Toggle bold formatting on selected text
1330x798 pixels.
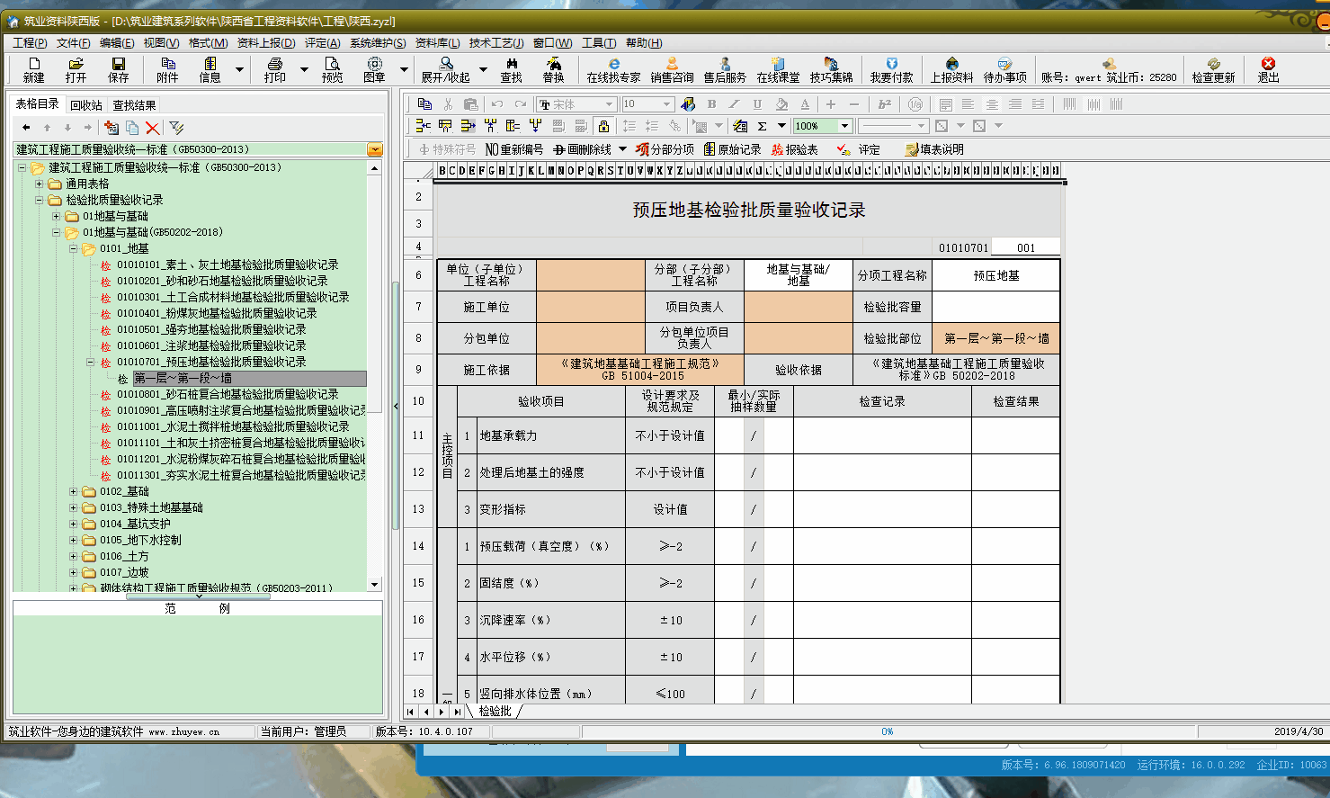[713, 103]
